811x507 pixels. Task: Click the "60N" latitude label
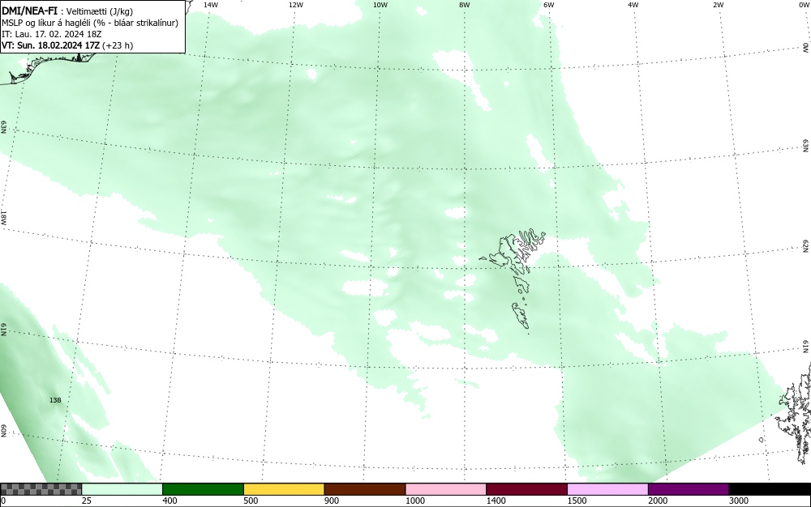pyautogui.click(x=3, y=431)
